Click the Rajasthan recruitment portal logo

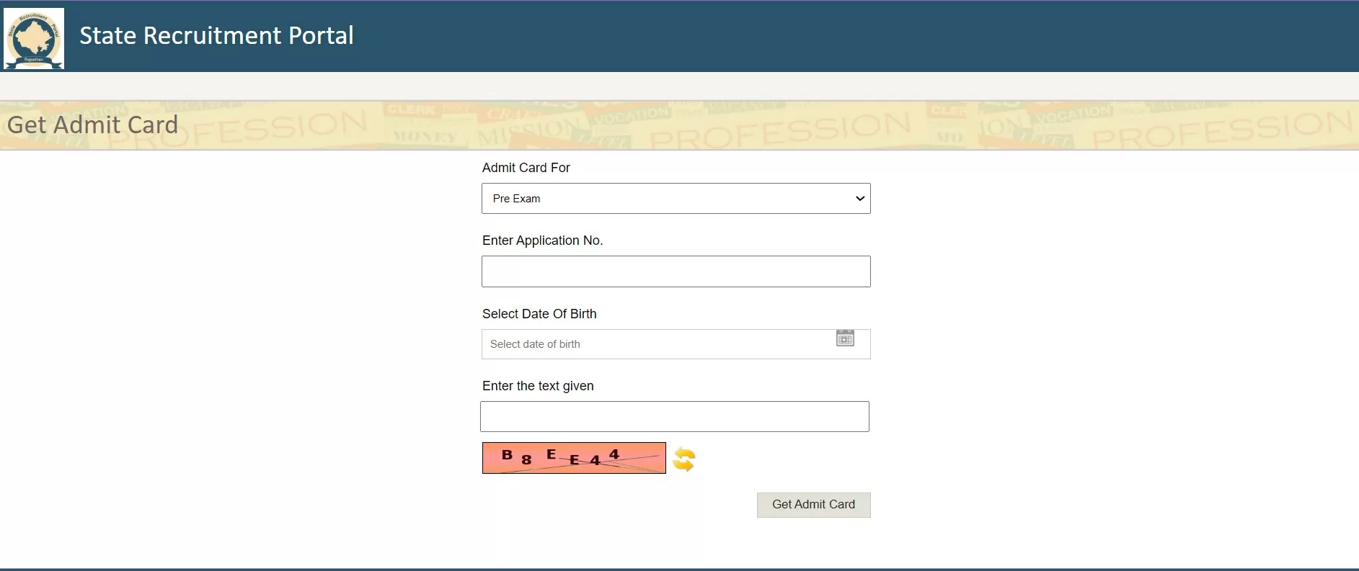34,38
